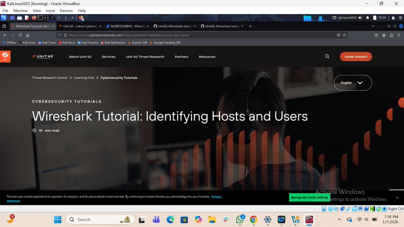Click the Unit 42 site logo
This screenshot has width=404, height=227.
(x=43, y=56)
